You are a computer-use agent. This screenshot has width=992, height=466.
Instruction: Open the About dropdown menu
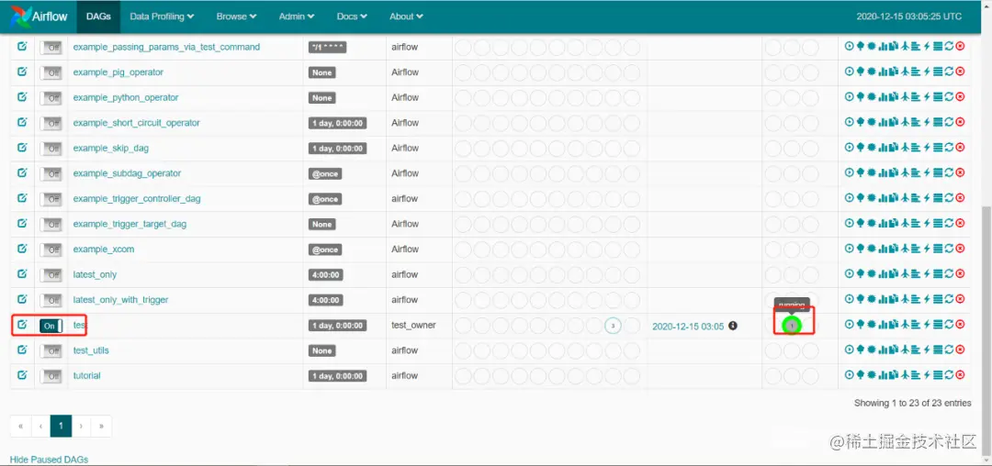click(406, 17)
